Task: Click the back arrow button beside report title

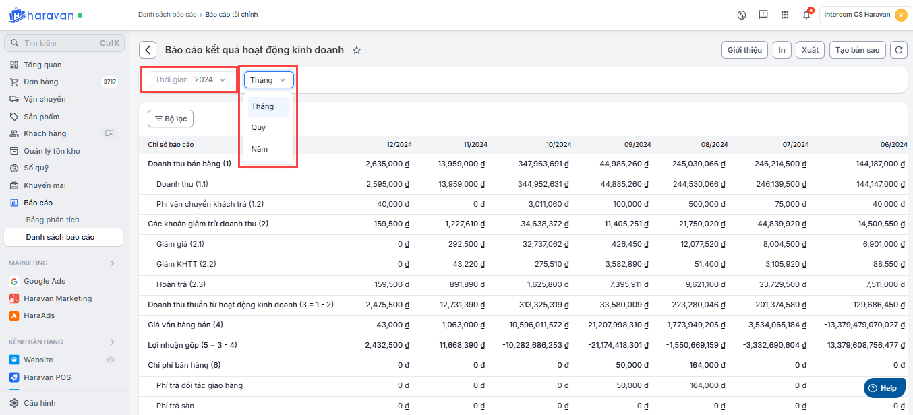Action: click(148, 50)
